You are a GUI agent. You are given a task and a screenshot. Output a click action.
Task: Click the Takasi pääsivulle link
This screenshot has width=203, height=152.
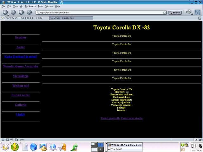[x=110, y=118]
